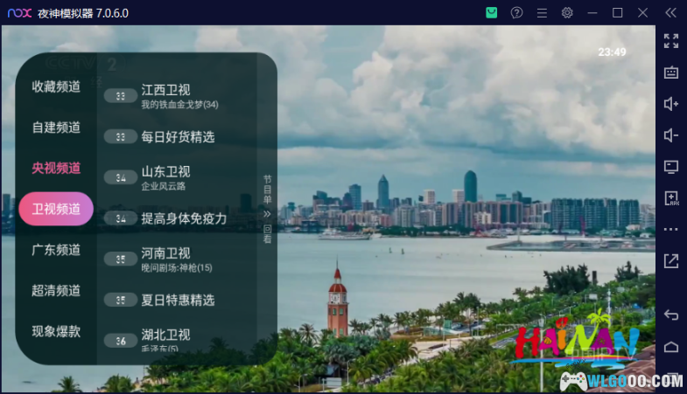The image size is (687, 394).
Task: Close the Nox emulator window
Action: (642, 13)
